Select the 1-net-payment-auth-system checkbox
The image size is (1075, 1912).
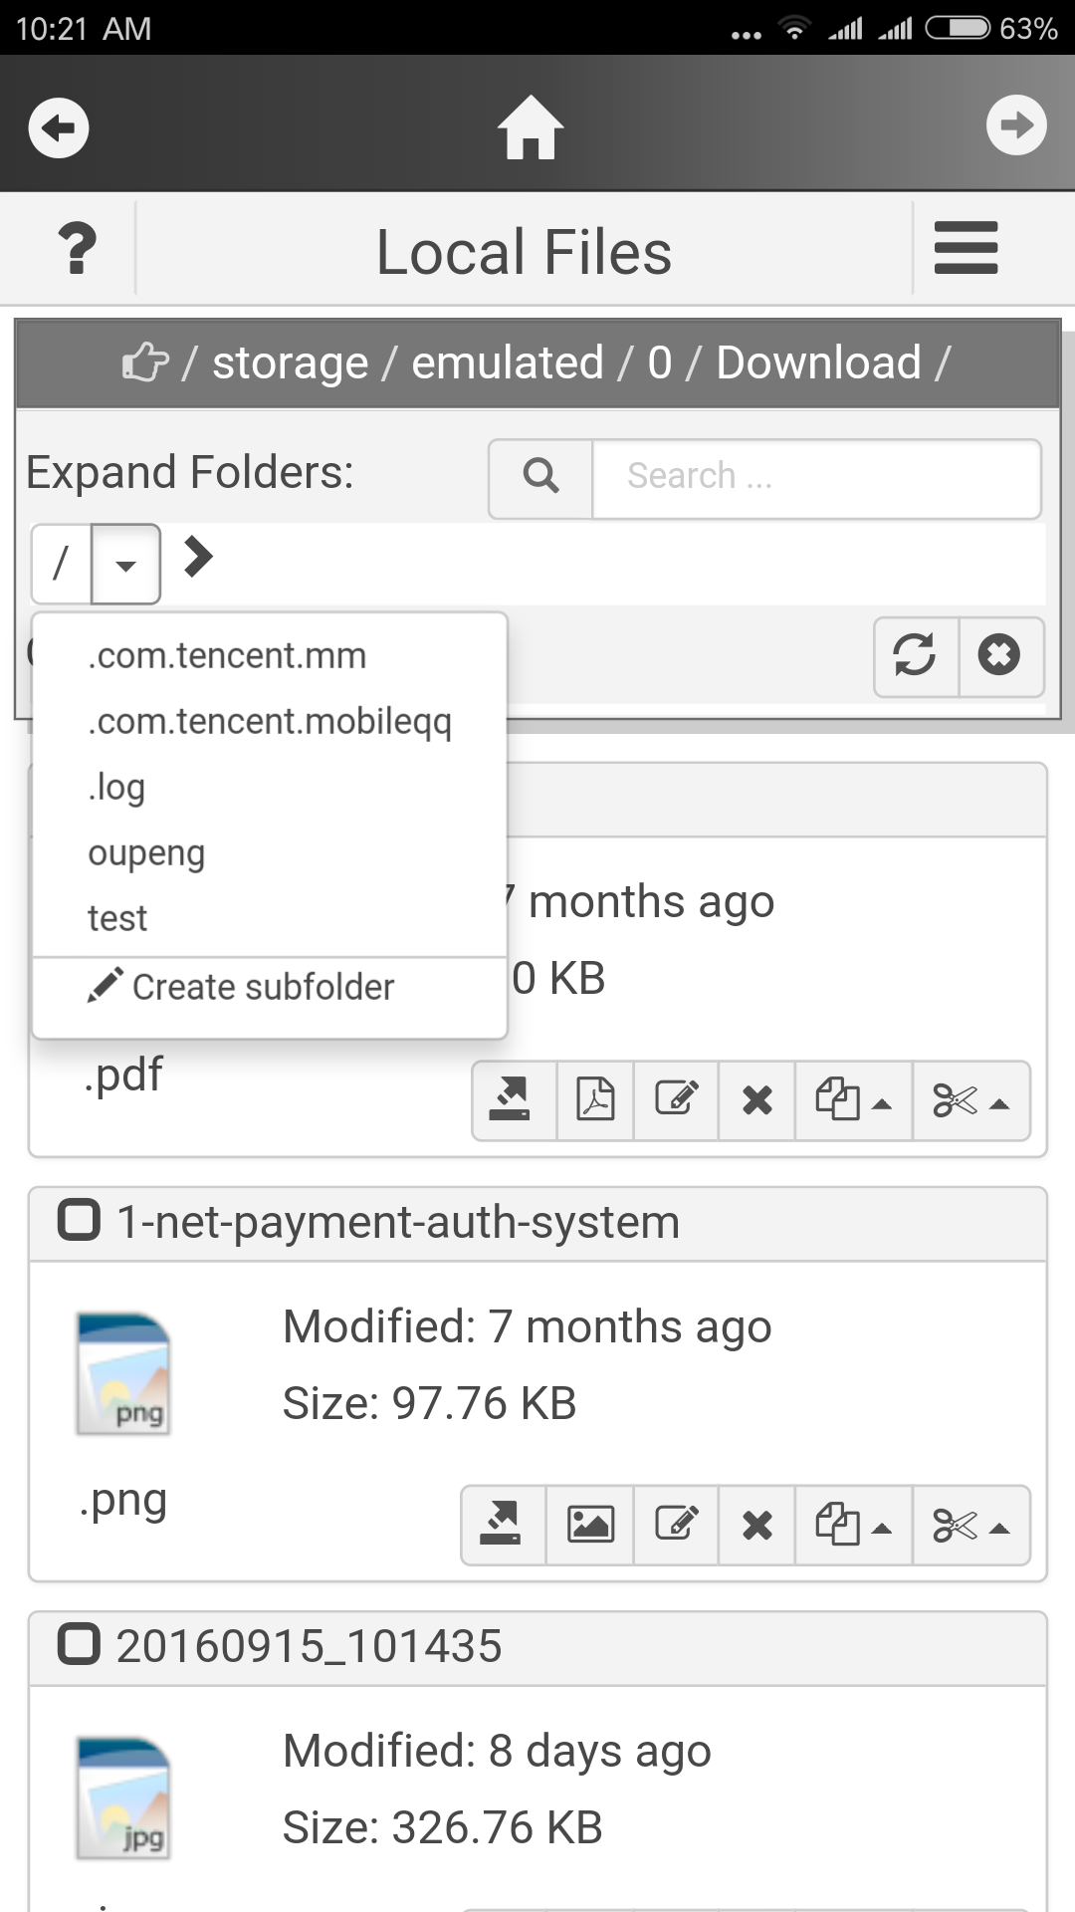click(x=80, y=1220)
